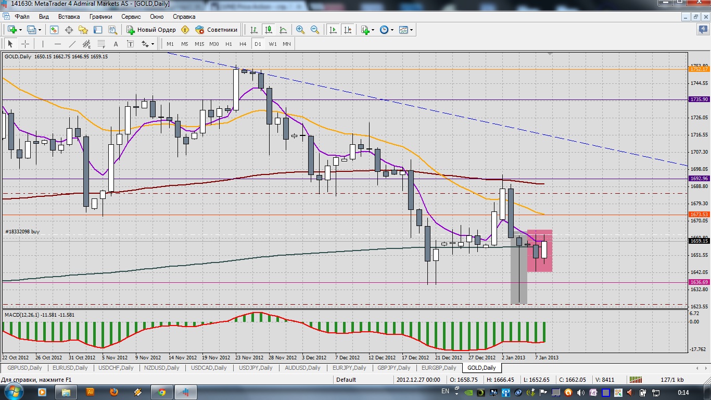Open the Navigator panel (folder with star)
Viewport: 711px width, 400px height.
tap(83, 30)
